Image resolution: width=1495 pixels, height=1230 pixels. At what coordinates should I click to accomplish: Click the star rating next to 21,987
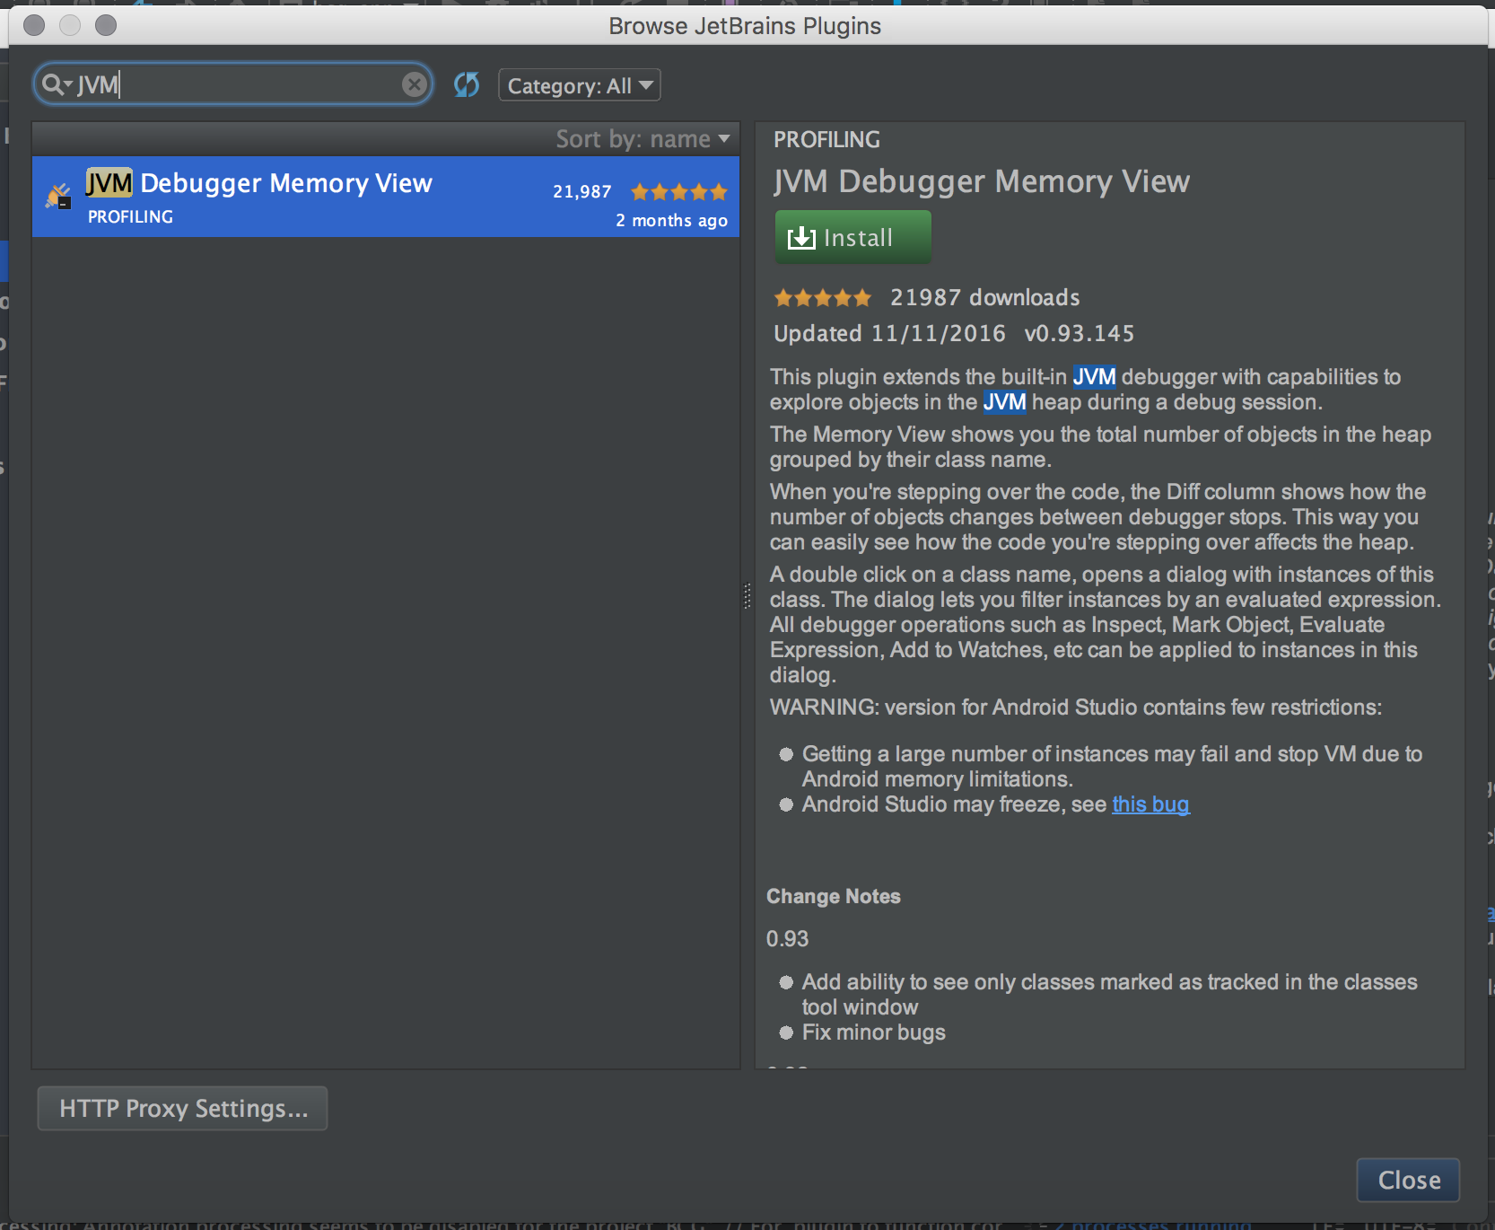[678, 191]
